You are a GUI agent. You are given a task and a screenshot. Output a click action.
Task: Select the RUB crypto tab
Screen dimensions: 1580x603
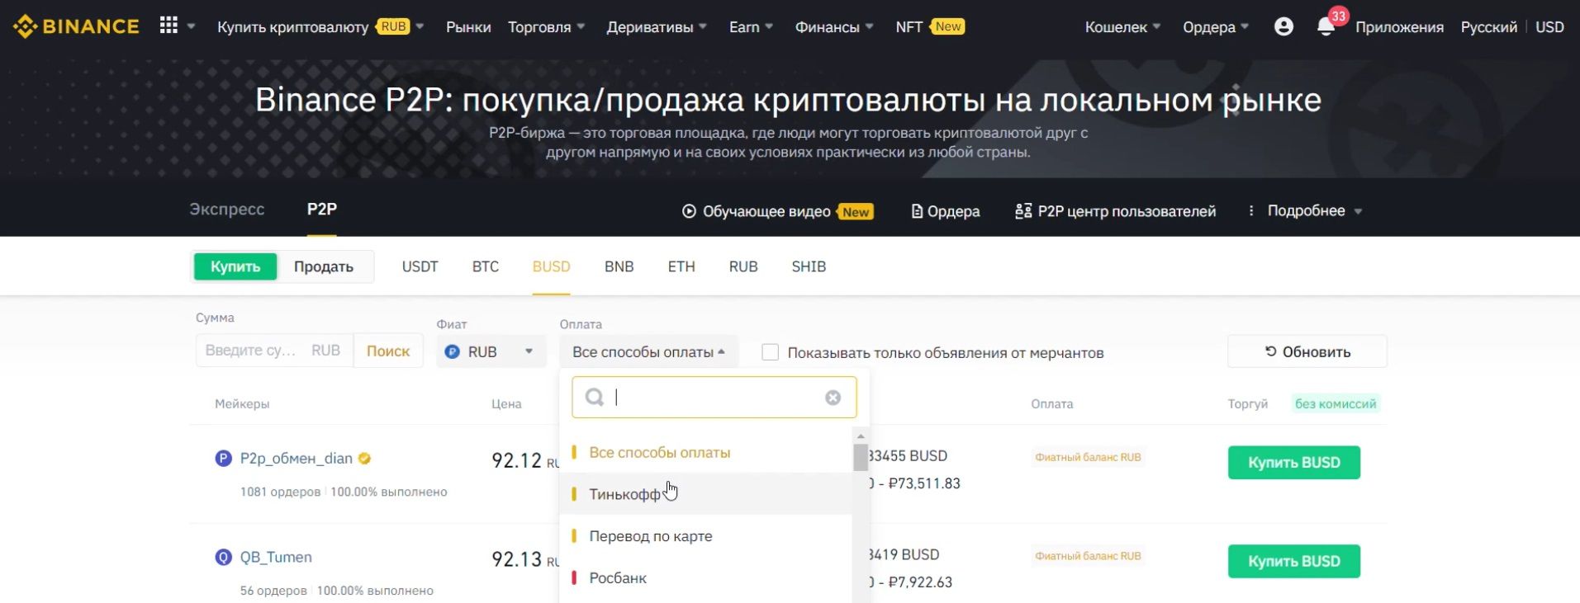tap(743, 266)
